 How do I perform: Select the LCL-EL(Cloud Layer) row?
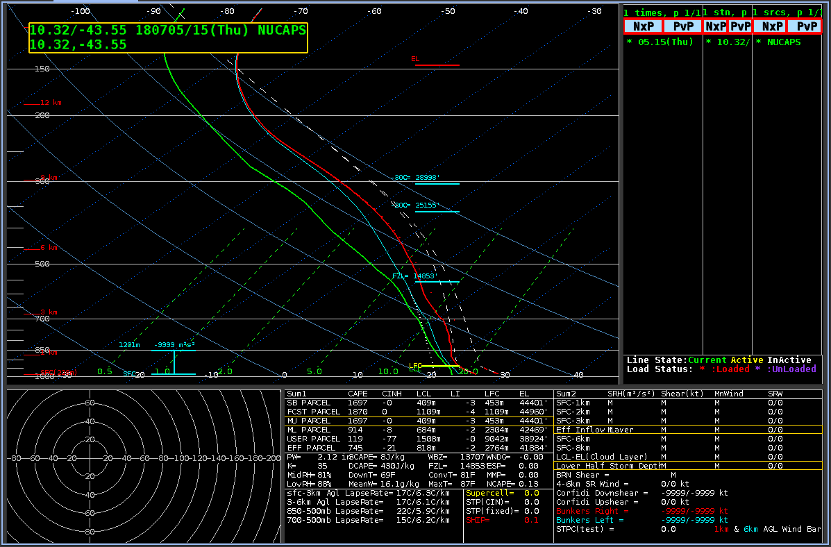(x=688, y=457)
